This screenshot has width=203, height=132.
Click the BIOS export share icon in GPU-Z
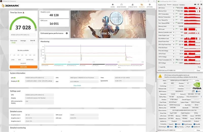point(193,91)
